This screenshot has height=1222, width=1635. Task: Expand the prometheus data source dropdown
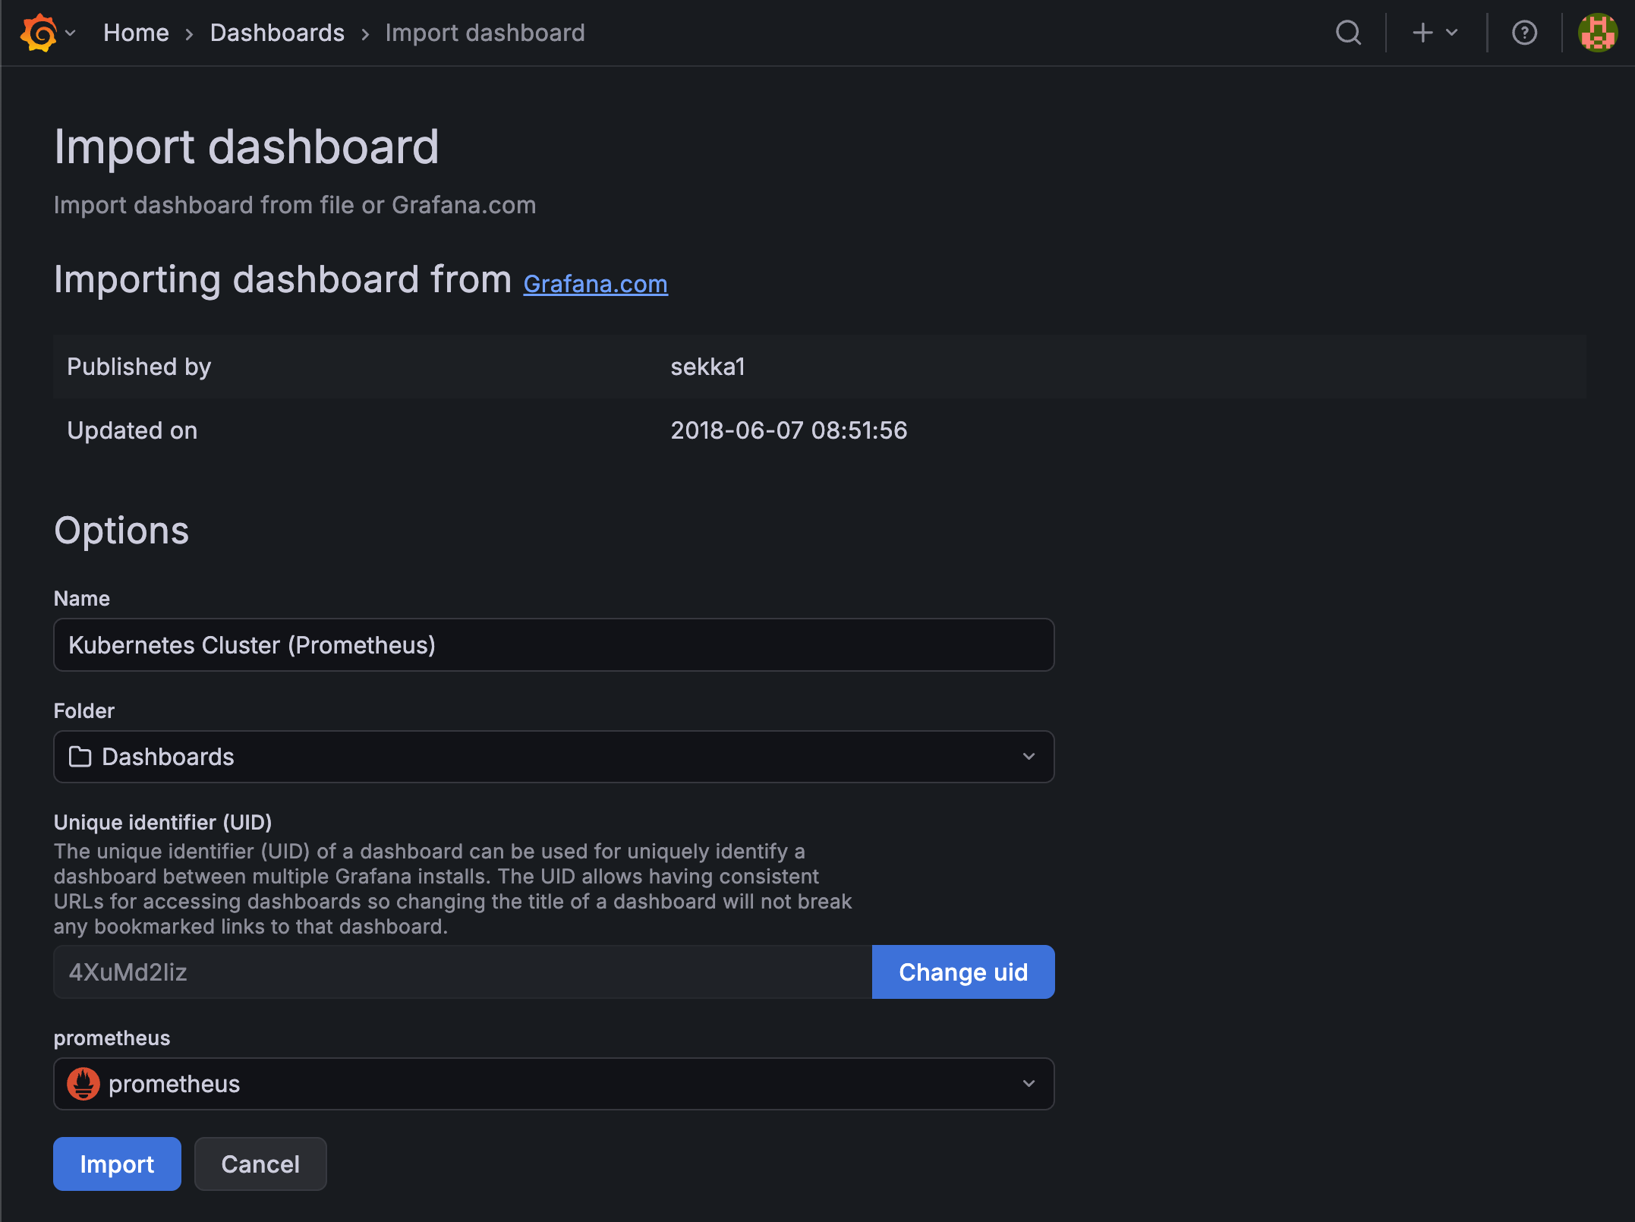1029,1084
